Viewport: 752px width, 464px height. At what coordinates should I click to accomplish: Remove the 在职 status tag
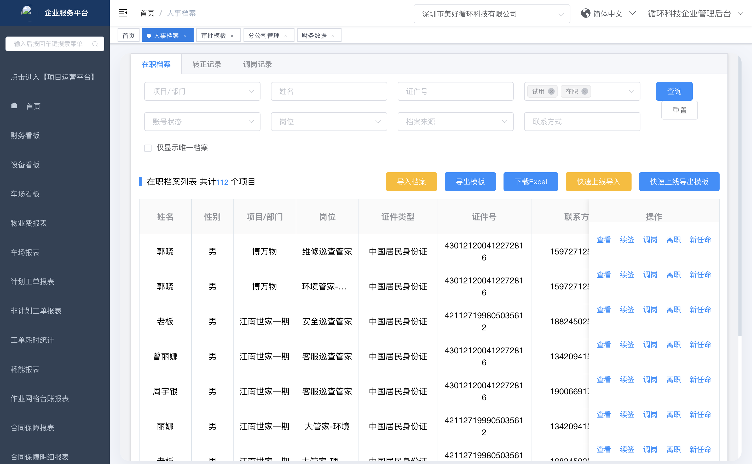[585, 91]
